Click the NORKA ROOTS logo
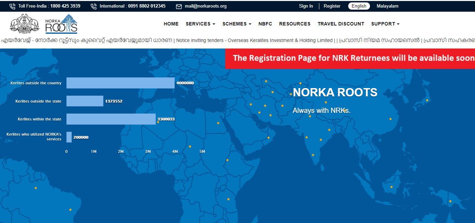 [61, 24]
